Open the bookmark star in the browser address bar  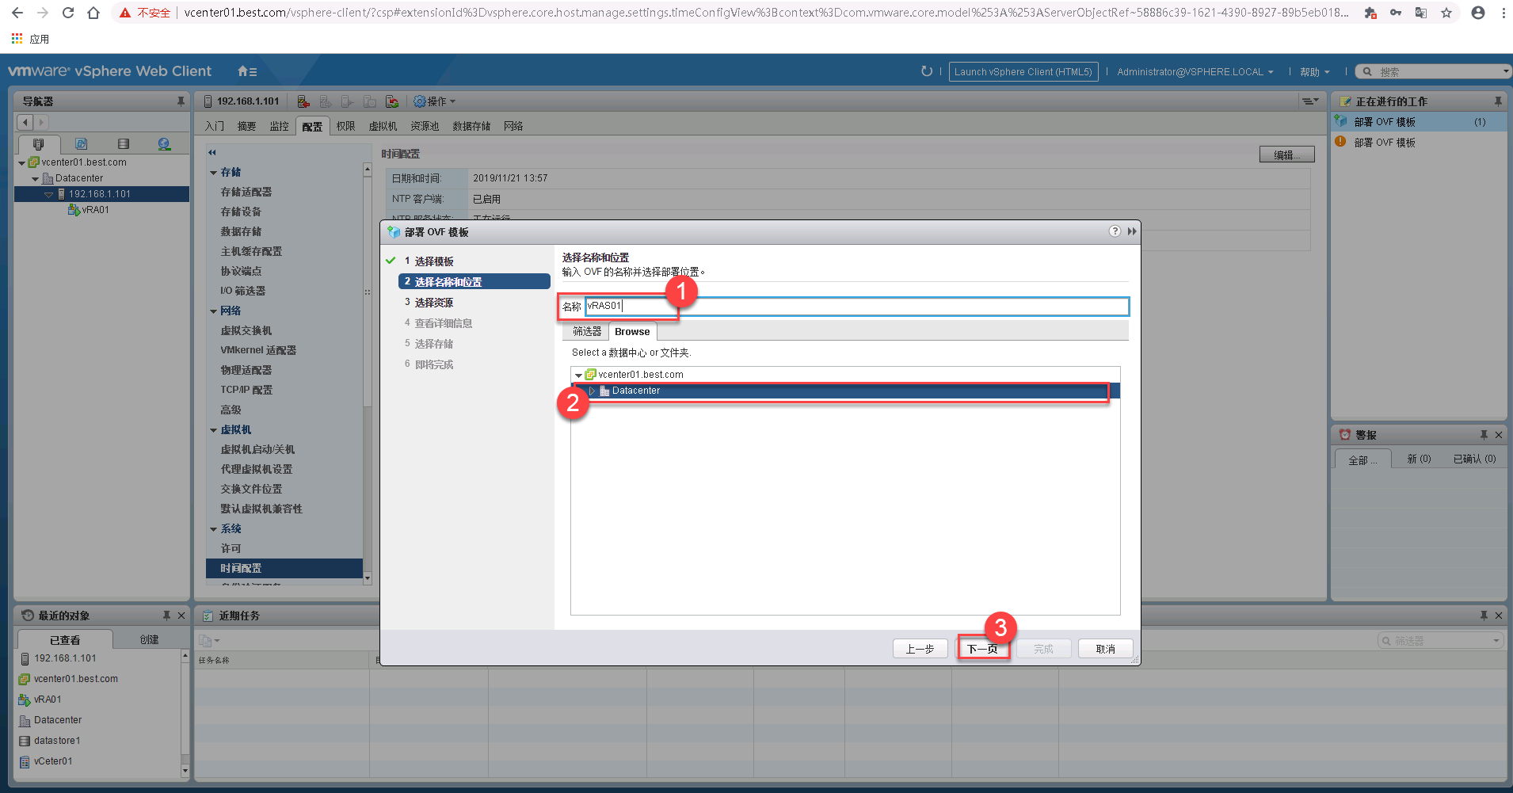(1446, 13)
